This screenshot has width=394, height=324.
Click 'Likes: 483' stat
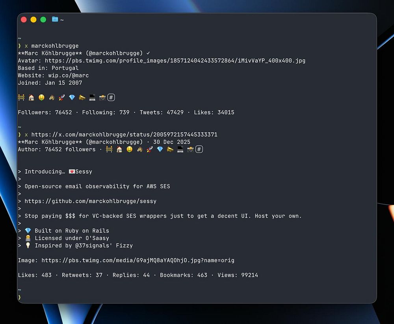(35, 275)
